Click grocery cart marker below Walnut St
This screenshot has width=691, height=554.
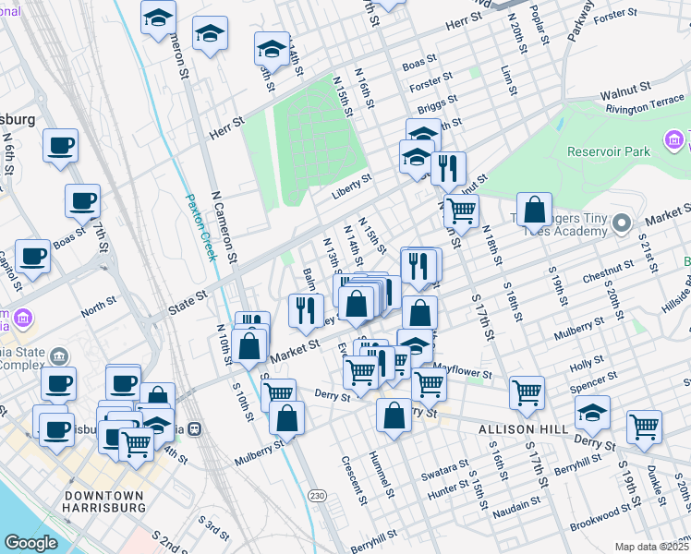461,213
